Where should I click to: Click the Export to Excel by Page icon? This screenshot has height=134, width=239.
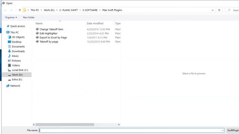coord(37,37)
